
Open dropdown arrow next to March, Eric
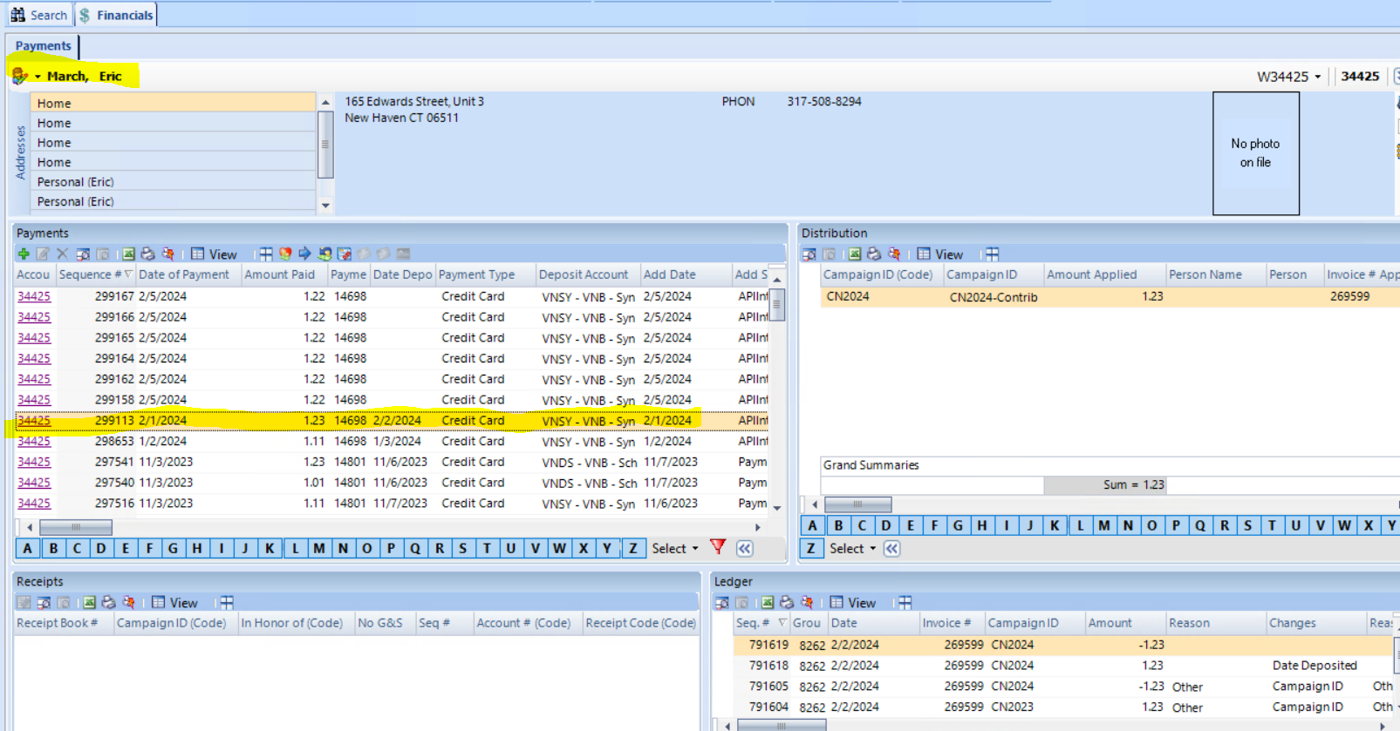coord(38,77)
